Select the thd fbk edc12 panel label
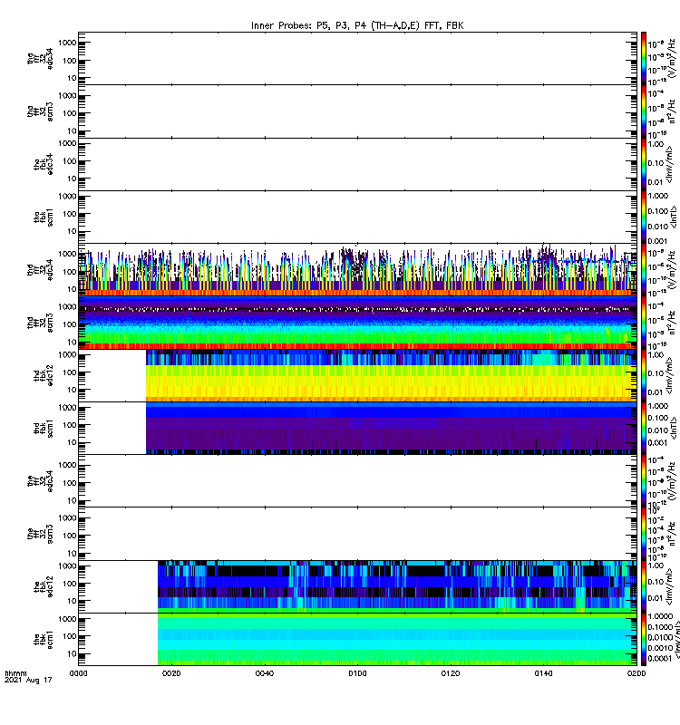Viewport: 680px width, 725px height. [44, 375]
